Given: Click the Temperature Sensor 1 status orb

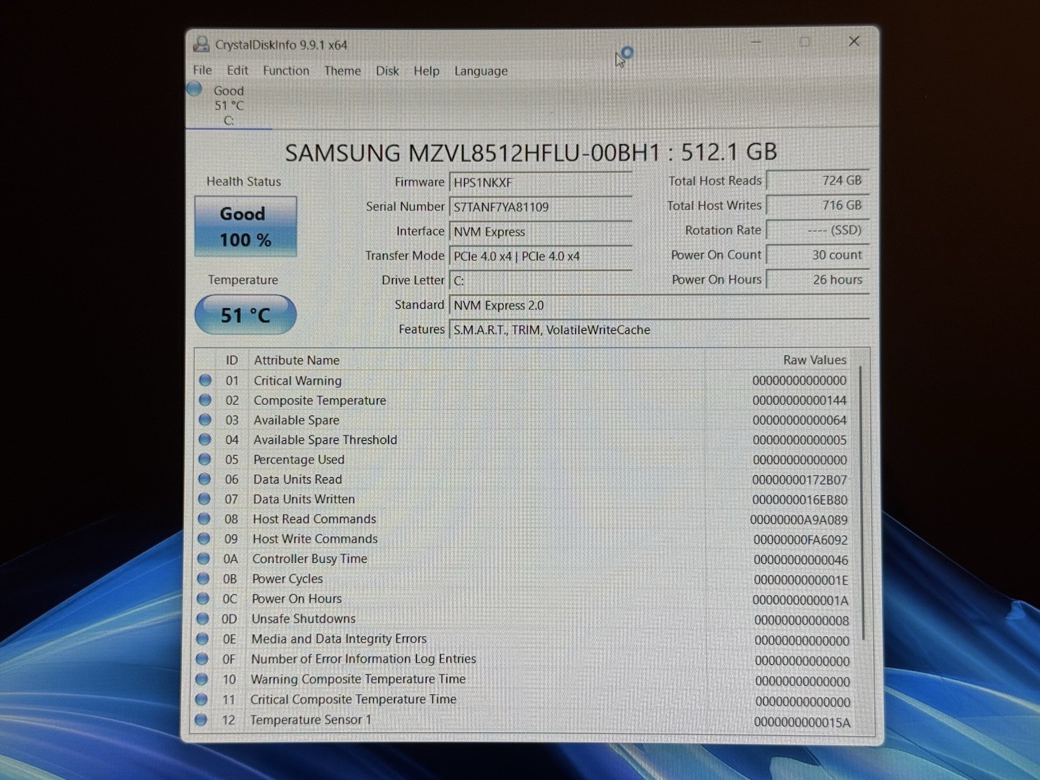Looking at the screenshot, I should point(201,720).
